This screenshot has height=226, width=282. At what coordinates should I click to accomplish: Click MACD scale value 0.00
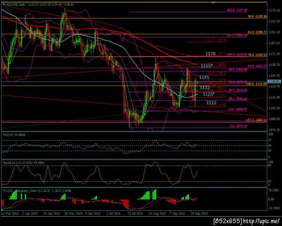click(x=271, y=200)
